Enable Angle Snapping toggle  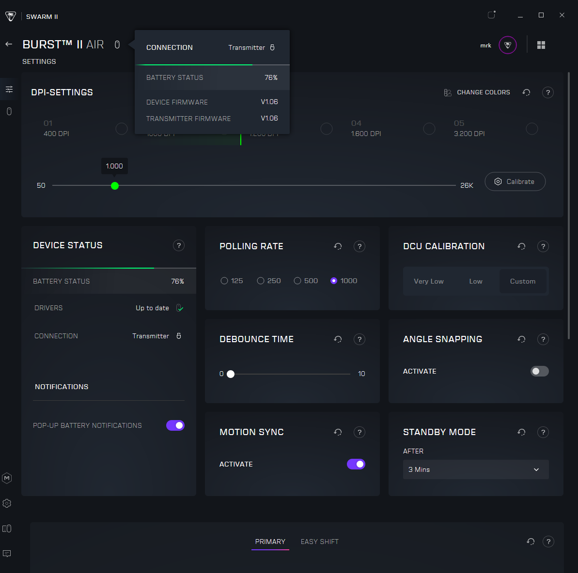(x=539, y=371)
